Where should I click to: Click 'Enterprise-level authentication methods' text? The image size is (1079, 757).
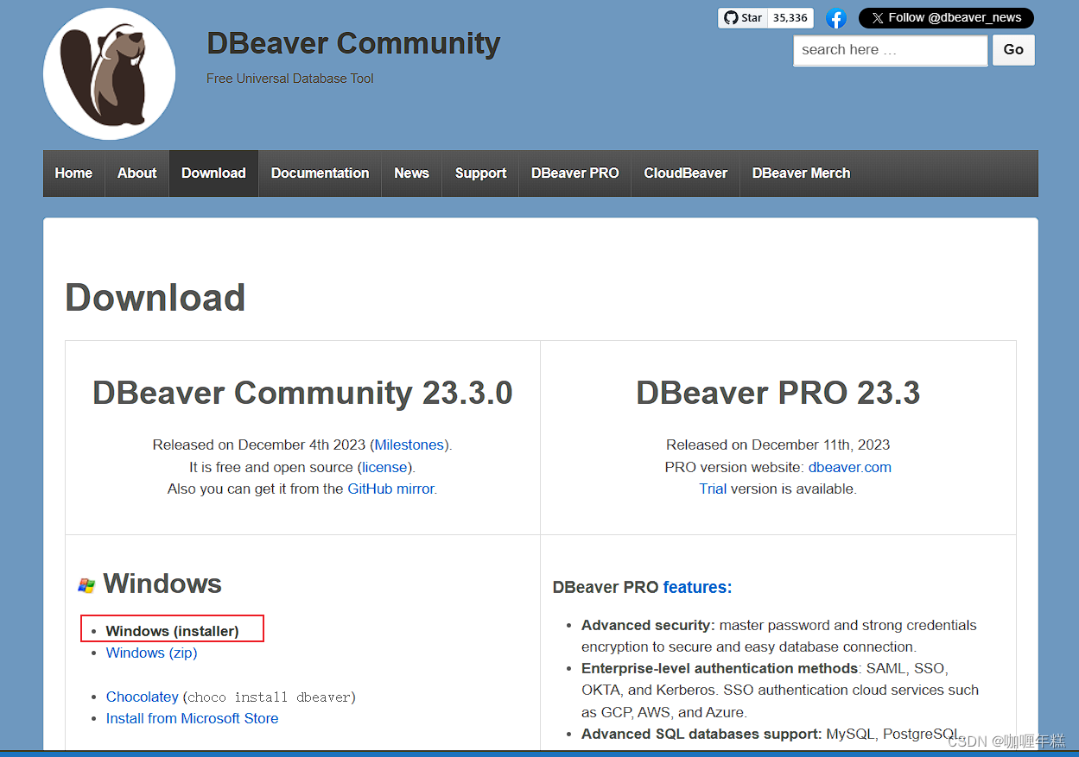(720, 668)
